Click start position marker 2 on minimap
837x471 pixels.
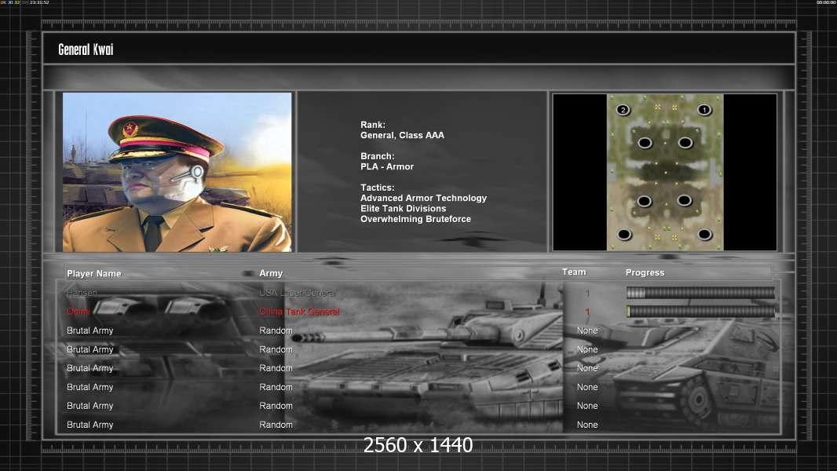(623, 110)
